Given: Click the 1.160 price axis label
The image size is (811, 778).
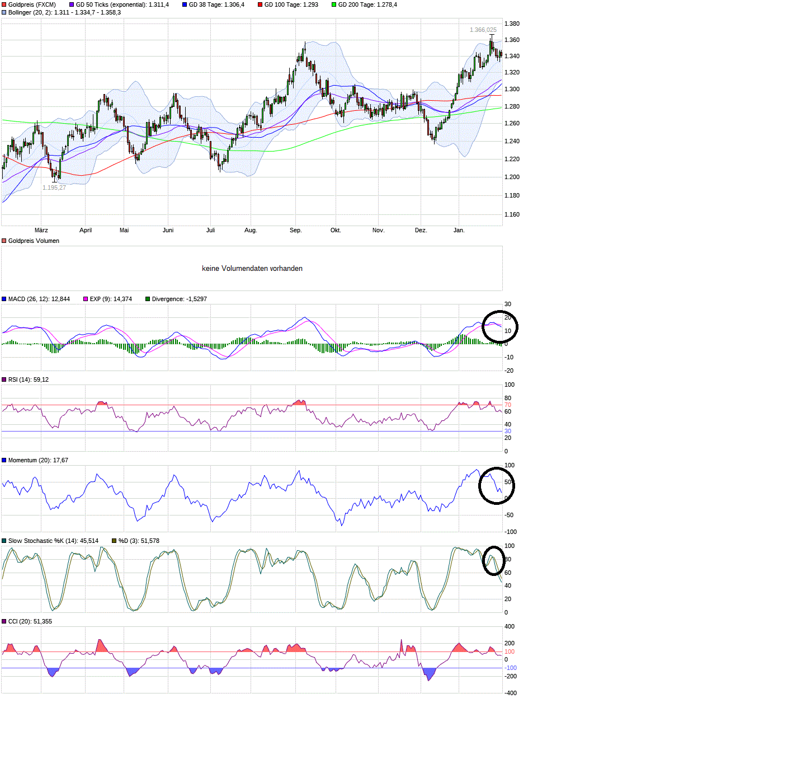Looking at the screenshot, I should (512, 214).
